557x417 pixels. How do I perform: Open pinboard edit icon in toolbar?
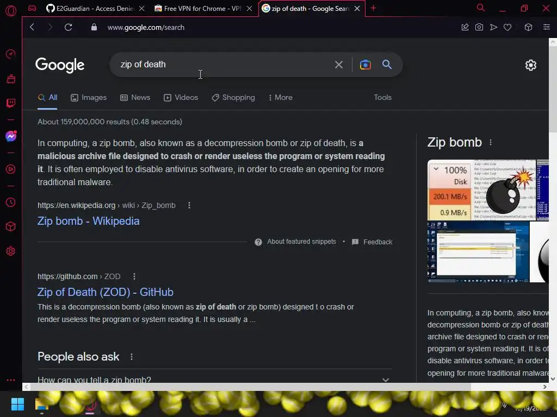[x=465, y=27]
